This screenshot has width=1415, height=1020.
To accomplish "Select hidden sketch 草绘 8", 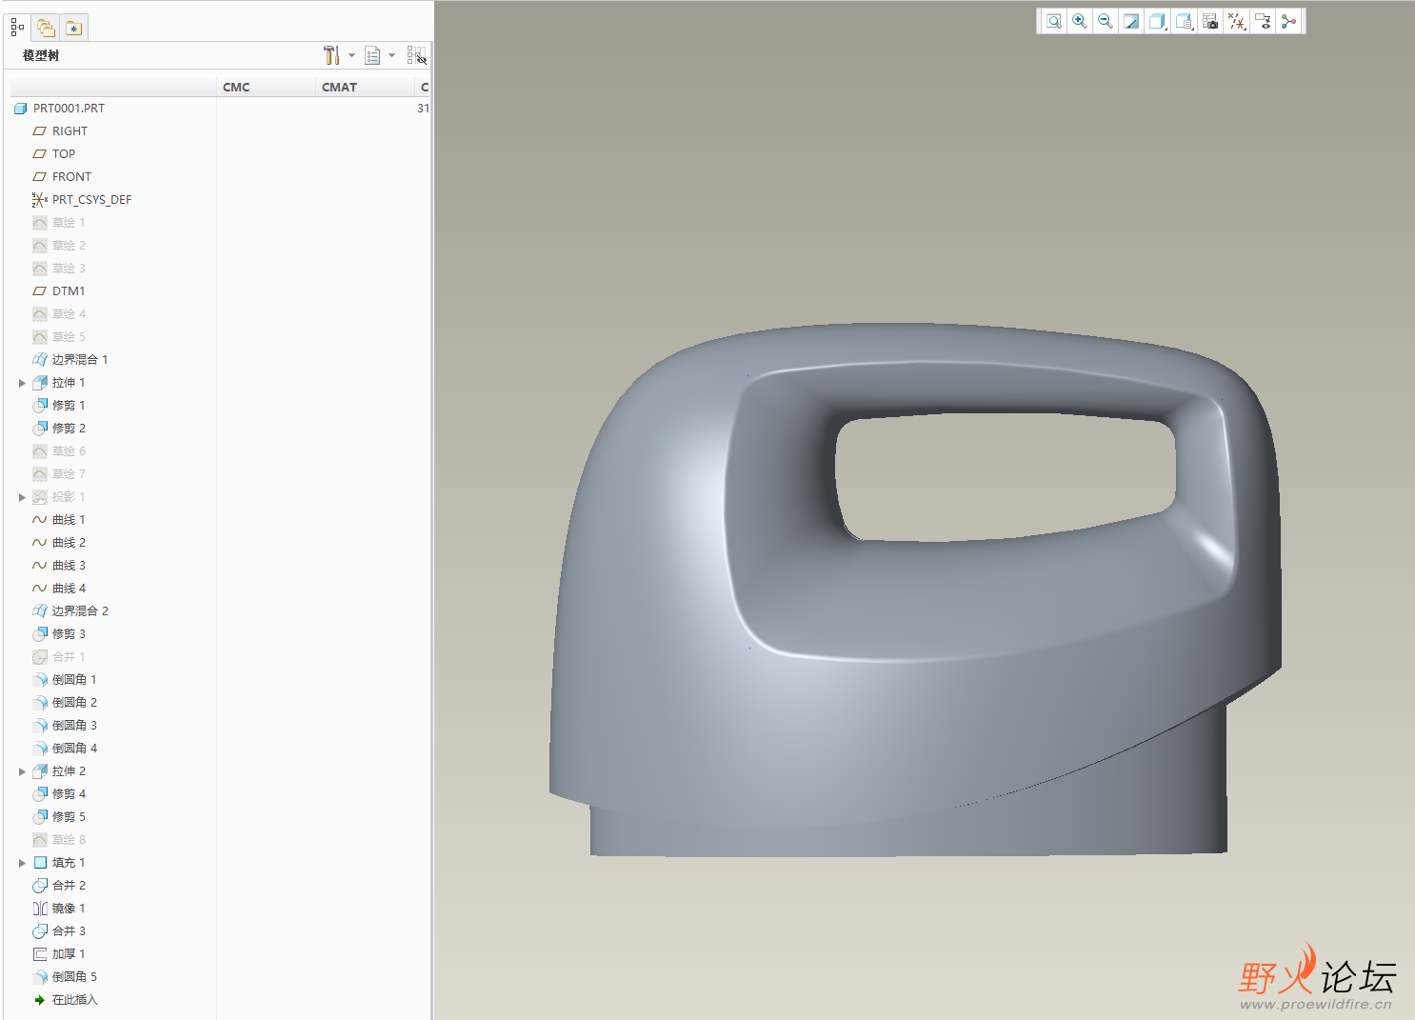I will [x=69, y=840].
